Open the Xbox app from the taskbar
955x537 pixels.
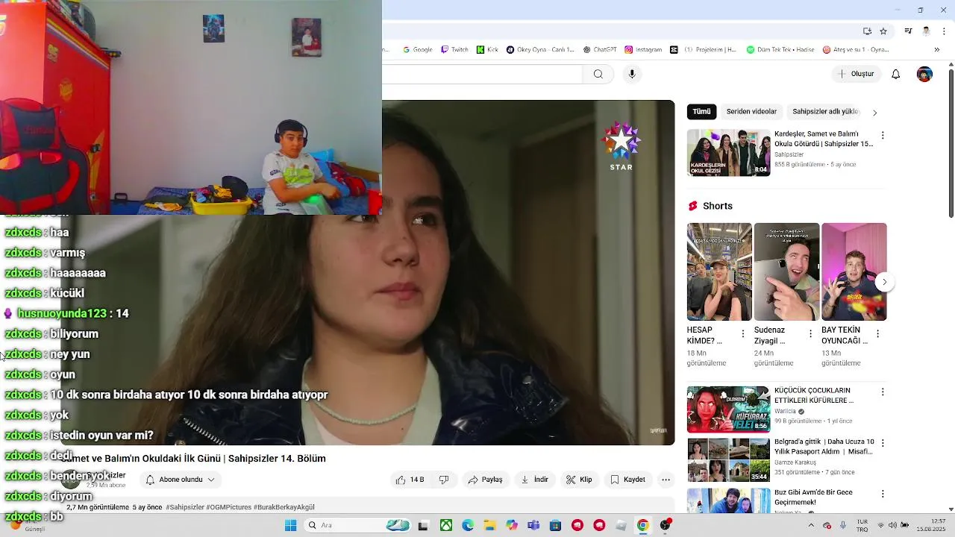[x=445, y=525]
